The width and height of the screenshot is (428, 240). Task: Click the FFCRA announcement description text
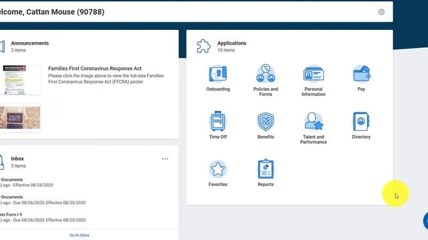[x=106, y=79]
